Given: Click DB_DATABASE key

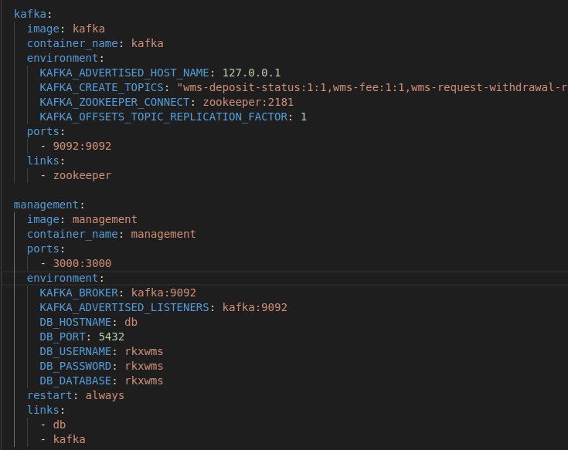Looking at the screenshot, I should 76,381.
